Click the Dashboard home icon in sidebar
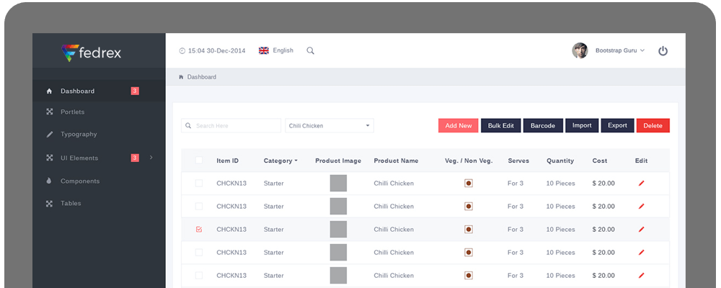 [50, 91]
